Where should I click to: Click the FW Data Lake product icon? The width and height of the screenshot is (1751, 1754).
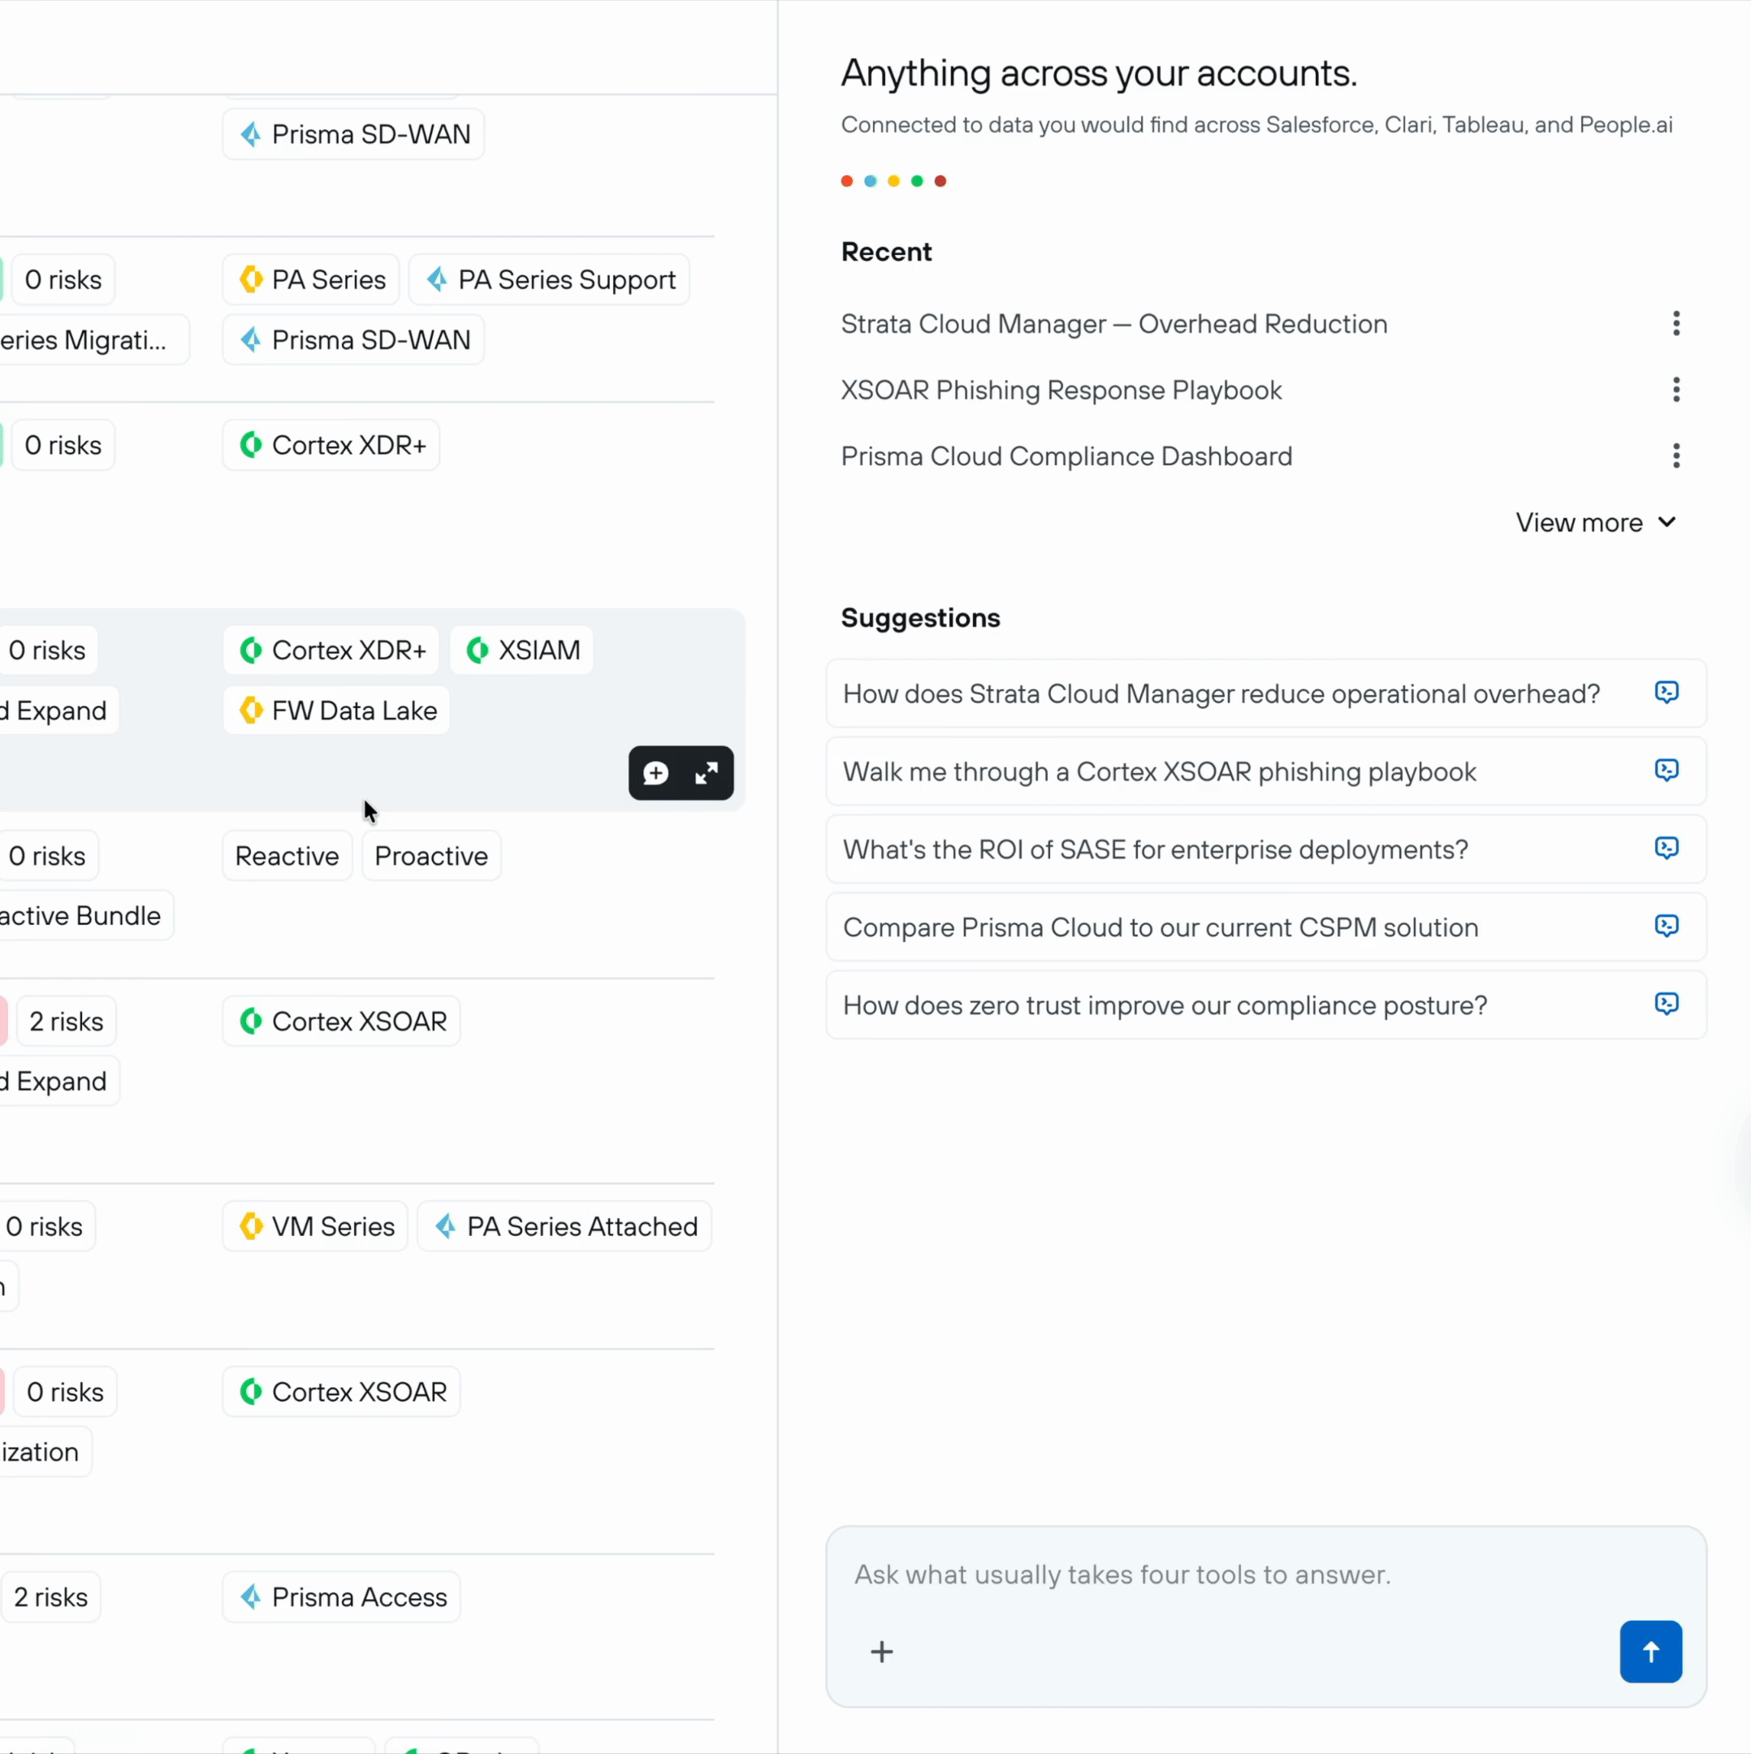(x=252, y=710)
